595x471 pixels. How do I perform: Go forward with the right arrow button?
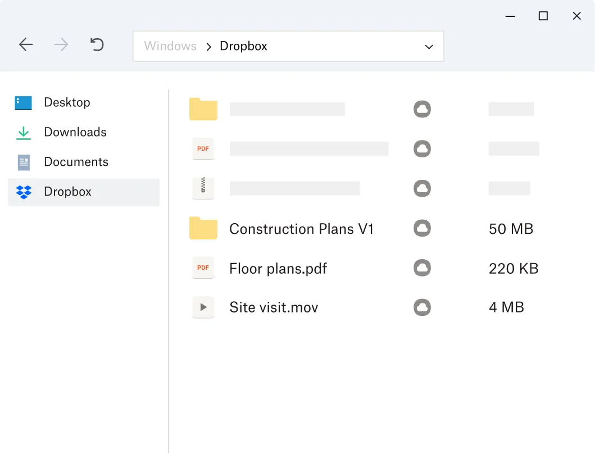pos(61,44)
